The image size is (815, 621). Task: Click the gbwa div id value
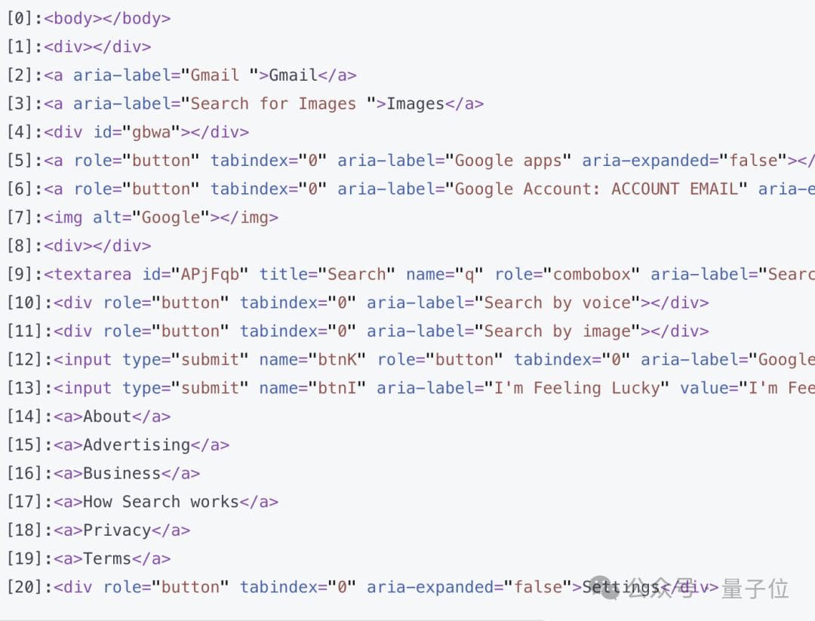pyautogui.click(x=152, y=132)
